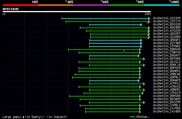Image resolution: width=182 pixels, height=119 pixels.
Task: Open hit UniRef100_B9T6M4
Action: tap(167, 59)
